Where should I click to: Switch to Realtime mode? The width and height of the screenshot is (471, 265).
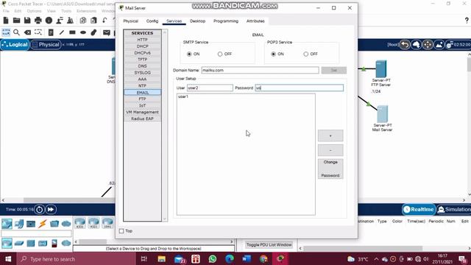(419, 209)
